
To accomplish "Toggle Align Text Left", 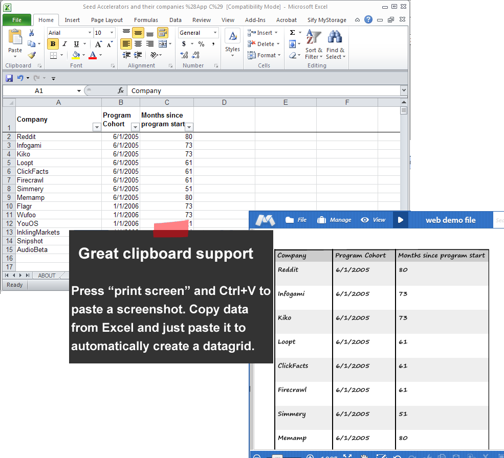I will (x=126, y=44).
